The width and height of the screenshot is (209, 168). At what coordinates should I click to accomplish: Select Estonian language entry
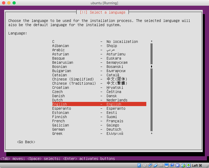pos(99,113)
